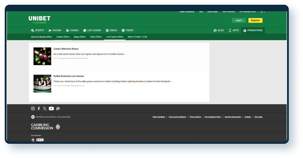The height and width of the screenshot is (158, 303).
Task: Click the £40 casino bonus description text
Action: [90, 54]
